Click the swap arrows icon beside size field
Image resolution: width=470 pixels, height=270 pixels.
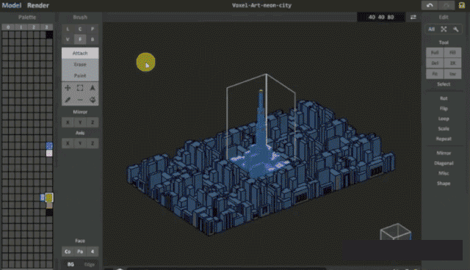pos(413,17)
